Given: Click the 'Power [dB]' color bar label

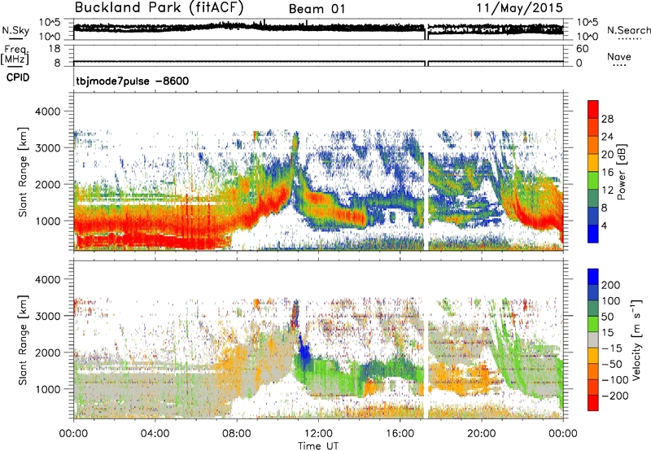Looking at the screenshot, I should point(621,172).
